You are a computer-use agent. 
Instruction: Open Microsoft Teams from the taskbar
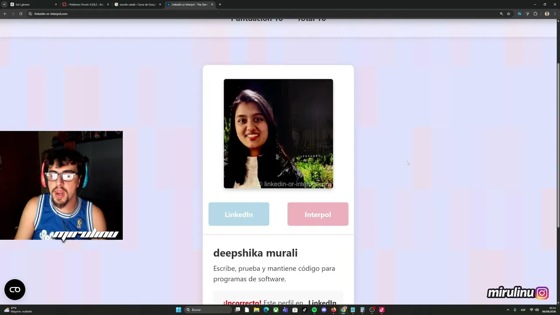285,310
